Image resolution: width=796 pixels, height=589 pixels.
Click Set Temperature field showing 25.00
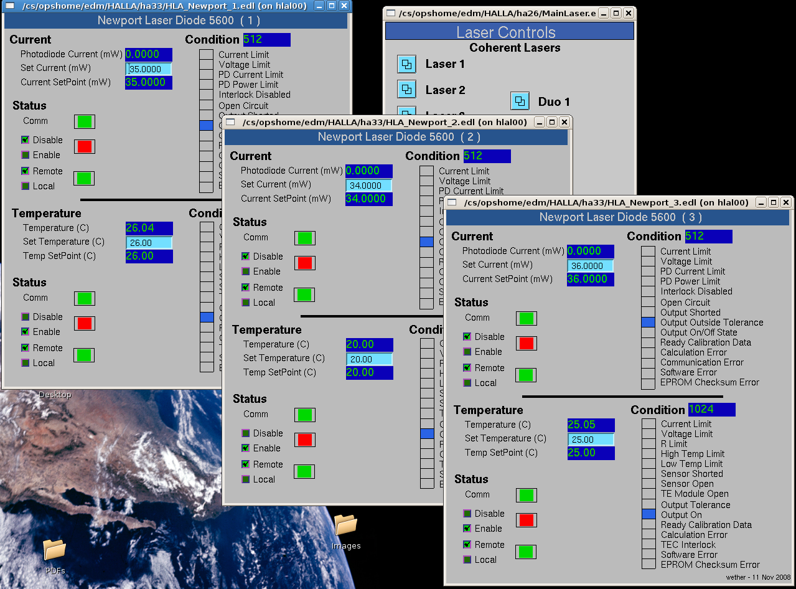[590, 440]
